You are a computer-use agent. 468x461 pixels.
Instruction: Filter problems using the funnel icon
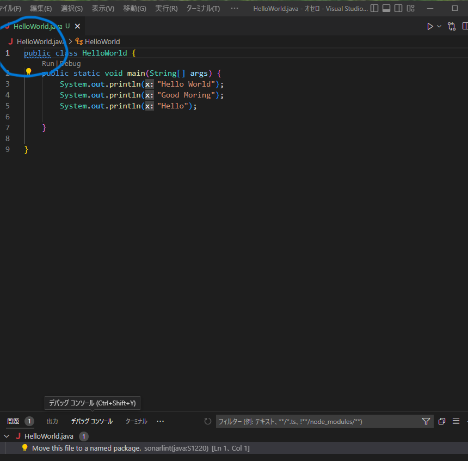pos(426,421)
